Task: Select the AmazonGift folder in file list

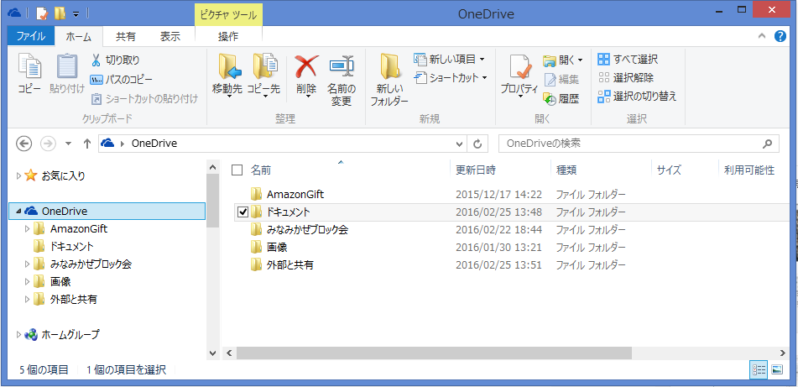Action: click(x=295, y=194)
